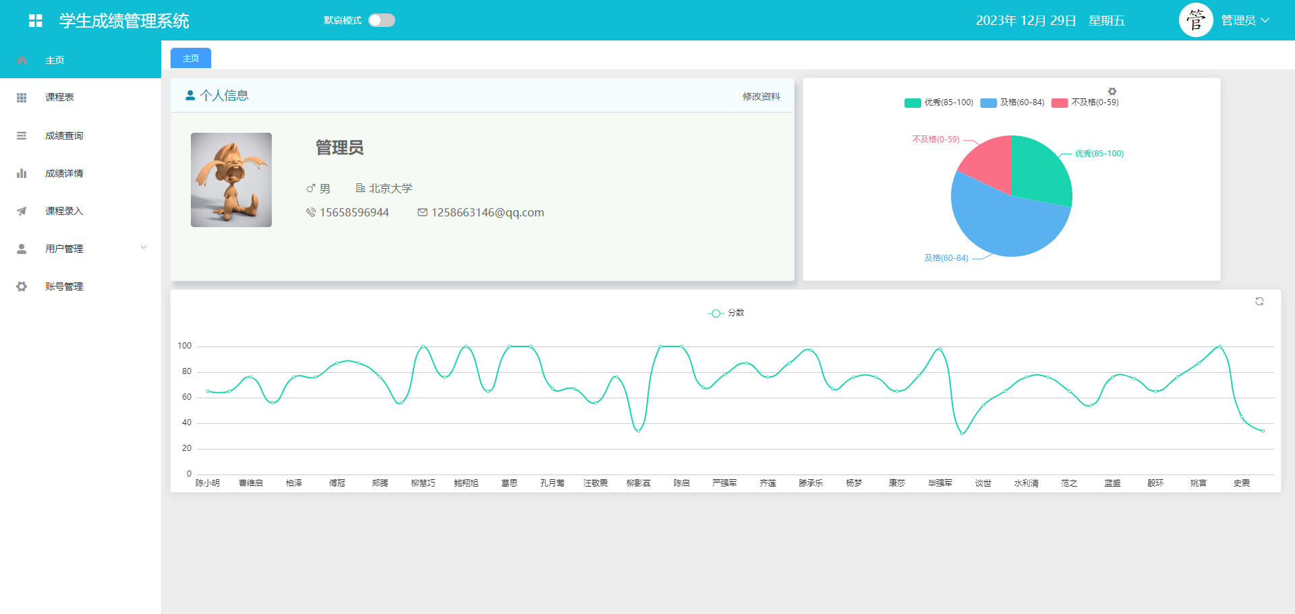Open 课程表 in sidebar
The height and width of the screenshot is (614, 1295).
(80, 98)
